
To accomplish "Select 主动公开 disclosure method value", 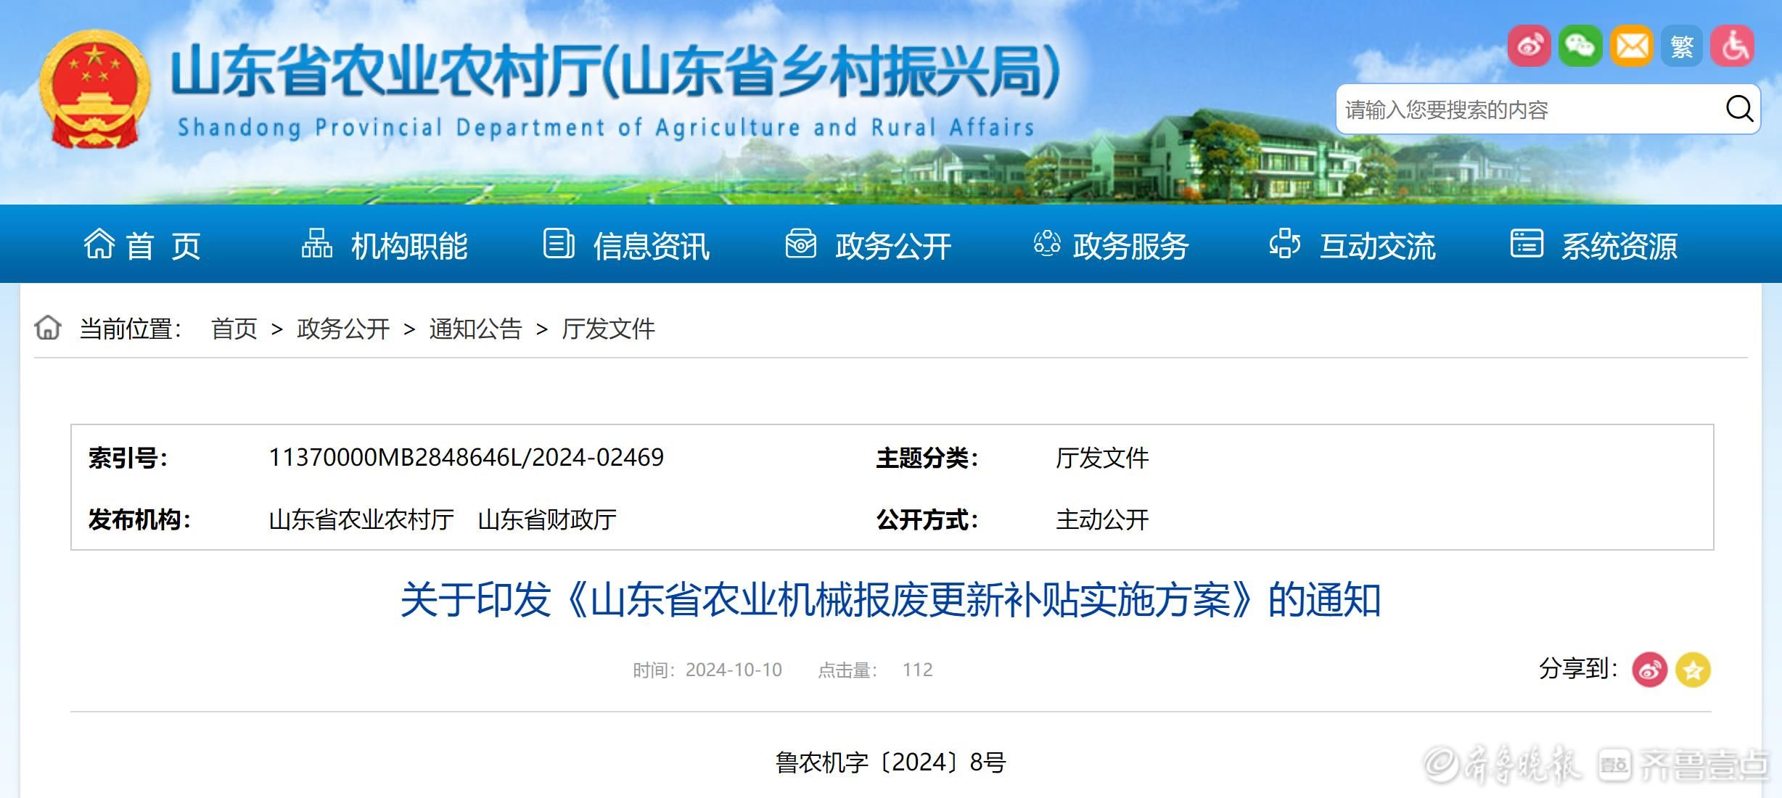I will pos(1102,519).
